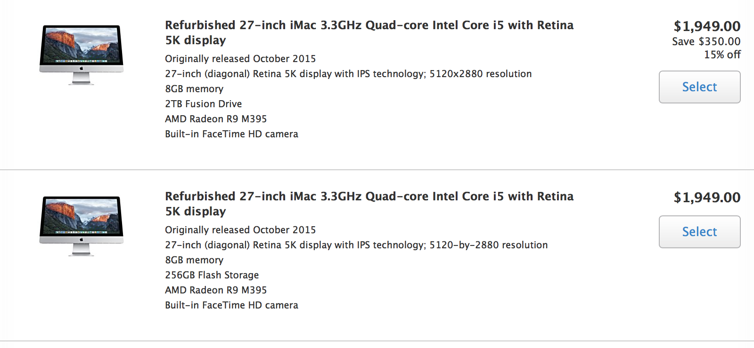
Task: Click the 15% off label
Action: click(x=722, y=55)
